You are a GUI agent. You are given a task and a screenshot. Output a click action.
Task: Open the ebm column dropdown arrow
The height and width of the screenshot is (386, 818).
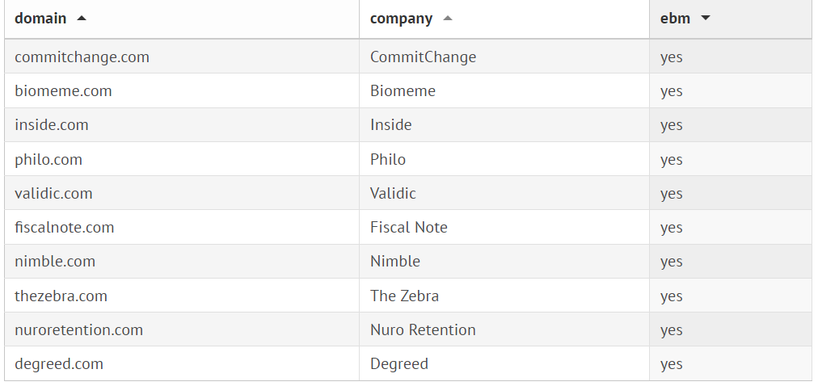coord(706,19)
